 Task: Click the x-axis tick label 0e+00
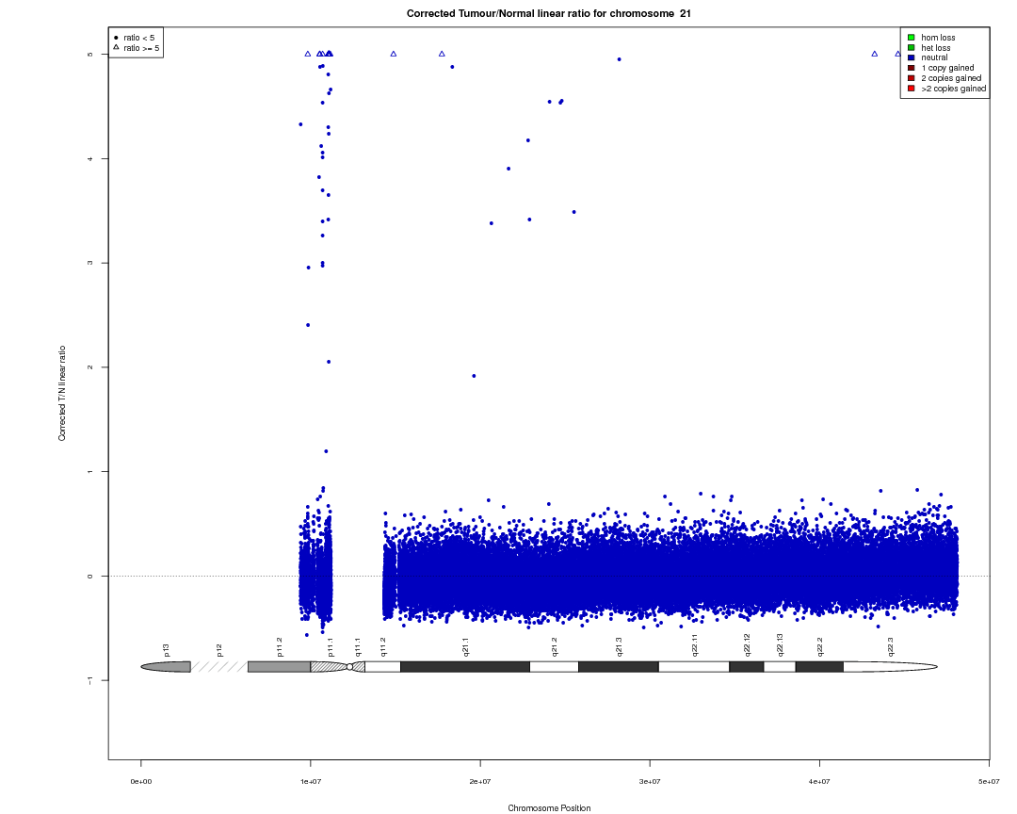pyautogui.click(x=140, y=782)
